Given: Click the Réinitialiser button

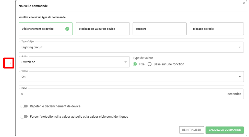Looking at the screenshot, I should point(192,130).
